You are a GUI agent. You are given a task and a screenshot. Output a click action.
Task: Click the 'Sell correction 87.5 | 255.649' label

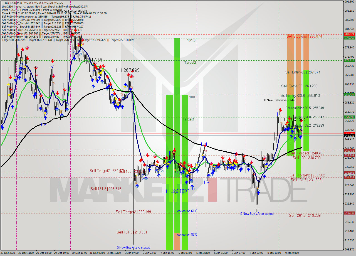(305, 108)
